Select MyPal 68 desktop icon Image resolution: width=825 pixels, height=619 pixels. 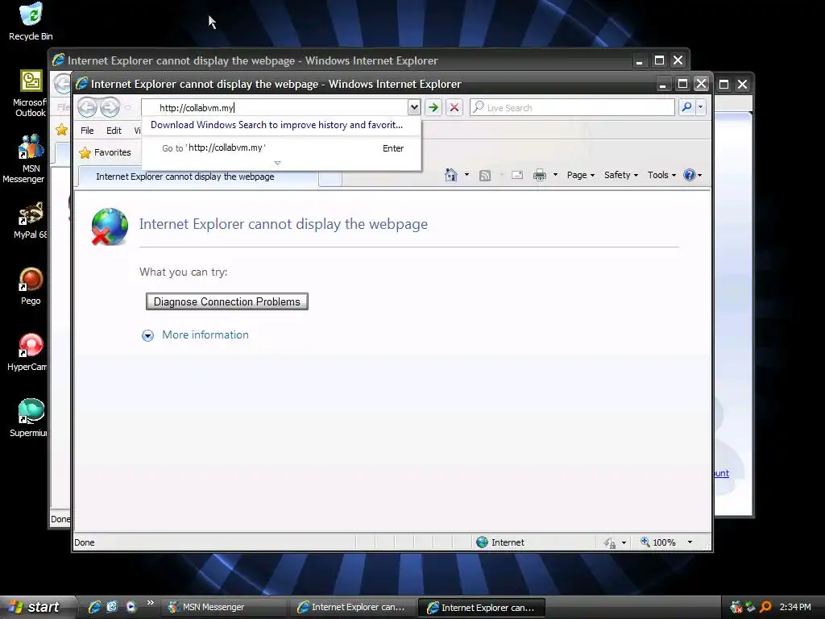tap(31, 221)
